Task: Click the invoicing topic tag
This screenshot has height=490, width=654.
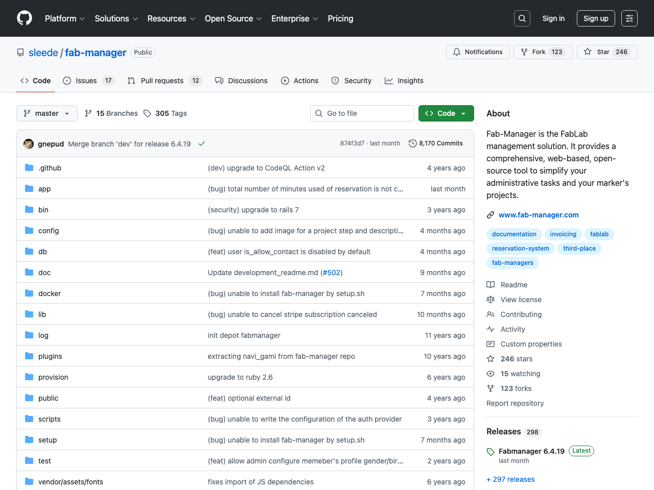Action: click(563, 234)
